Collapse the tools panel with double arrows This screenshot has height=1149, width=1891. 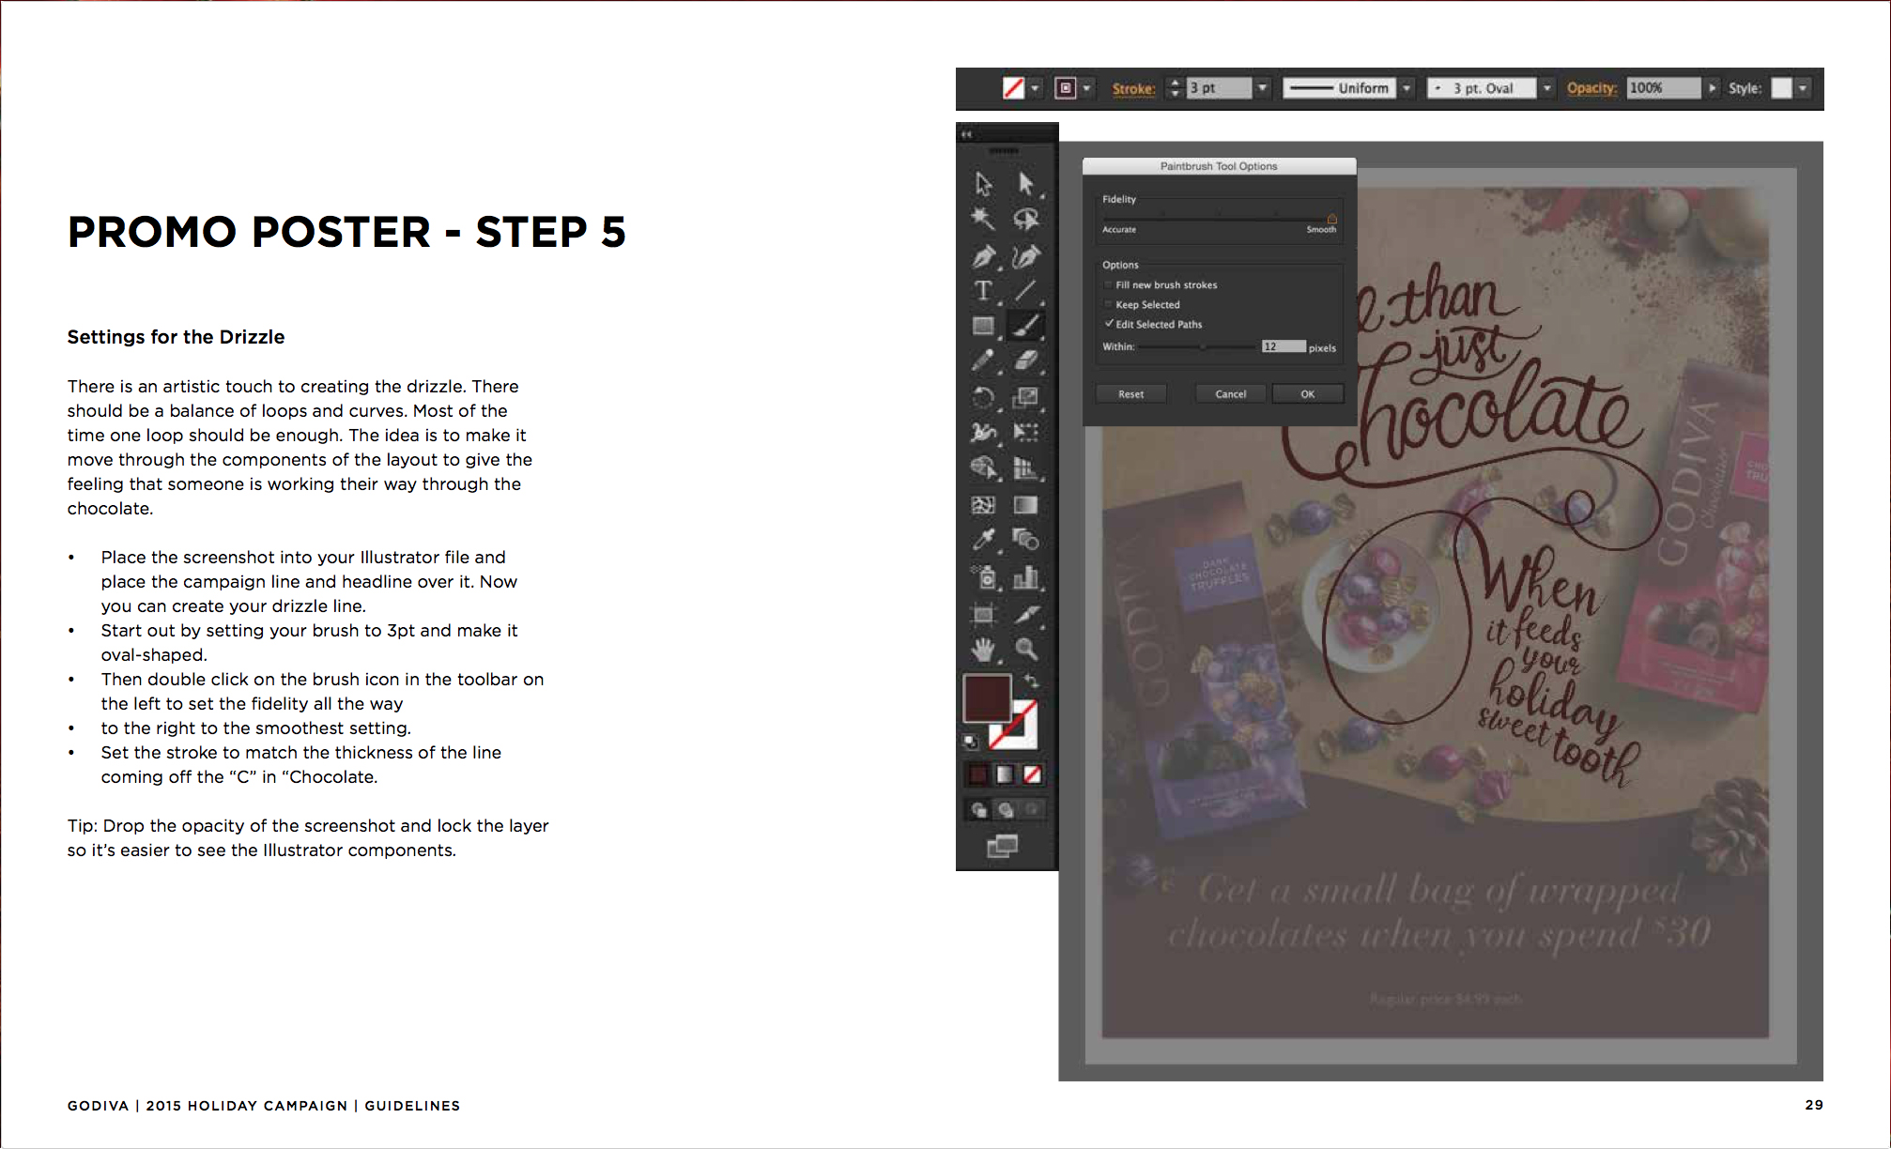point(966,134)
